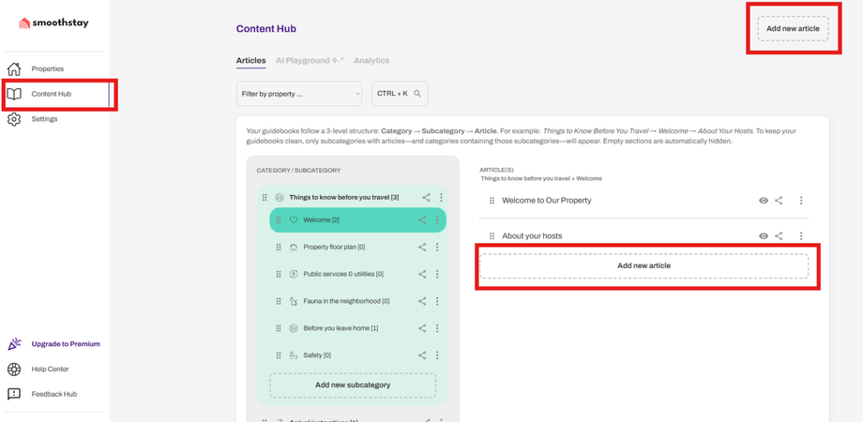Switch to the Analytics tab
863x422 pixels.
pyautogui.click(x=371, y=61)
